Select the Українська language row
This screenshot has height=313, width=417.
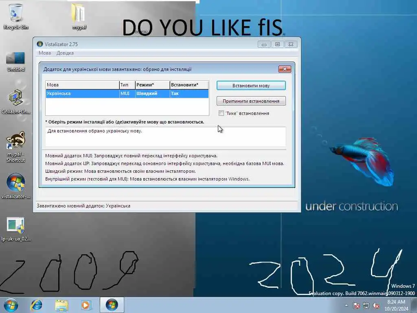coord(127,93)
